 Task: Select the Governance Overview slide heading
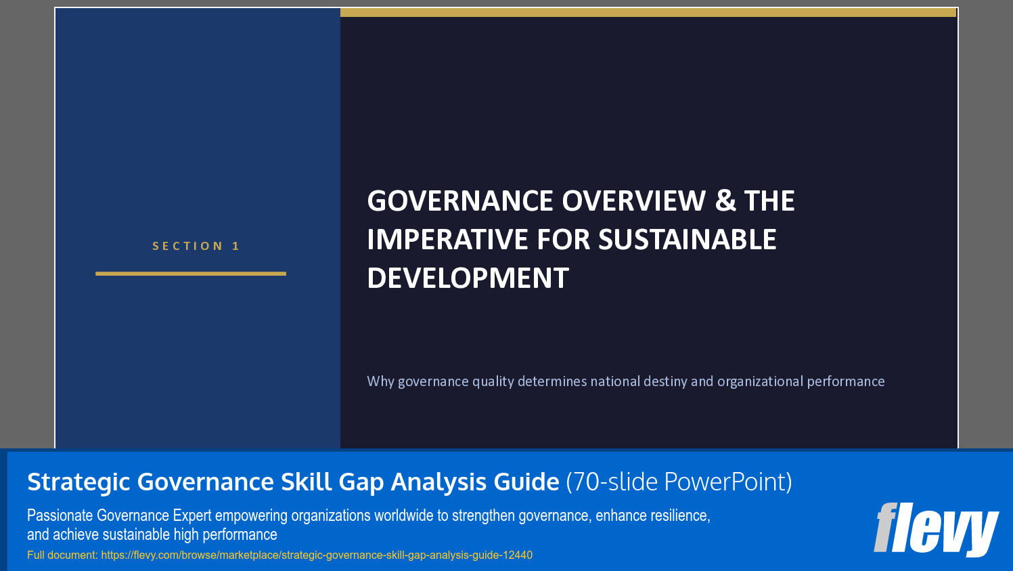click(x=581, y=239)
